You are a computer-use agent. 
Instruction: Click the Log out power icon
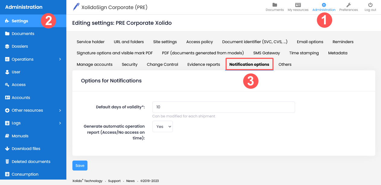(370, 5)
